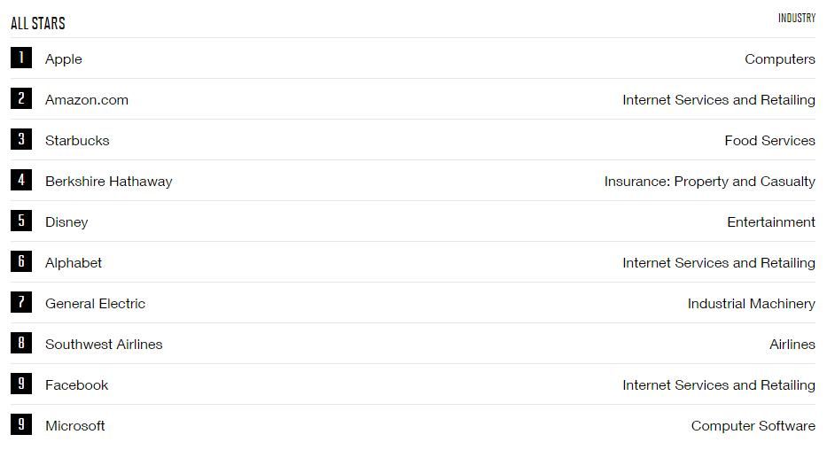The height and width of the screenshot is (450, 827).
Task: Open the Southwest Airlines link
Action: 104,345
